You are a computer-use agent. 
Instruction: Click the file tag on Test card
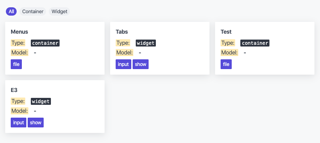pyautogui.click(x=226, y=64)
